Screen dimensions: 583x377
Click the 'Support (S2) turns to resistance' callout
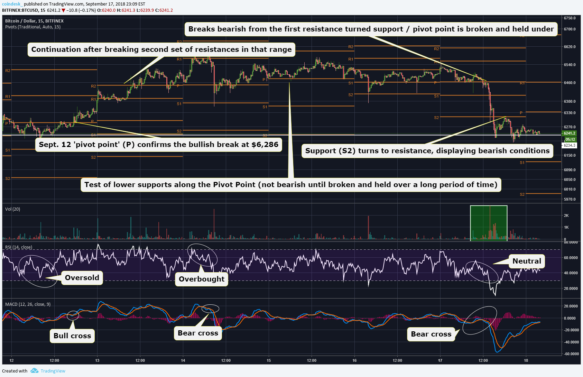coord(427,151)
